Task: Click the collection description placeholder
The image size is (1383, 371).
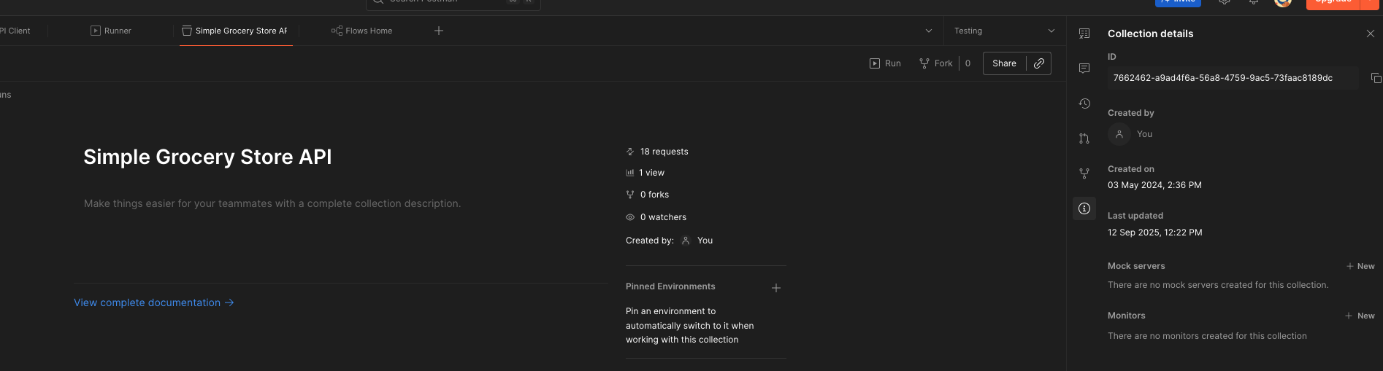Action: coord(272,203)
